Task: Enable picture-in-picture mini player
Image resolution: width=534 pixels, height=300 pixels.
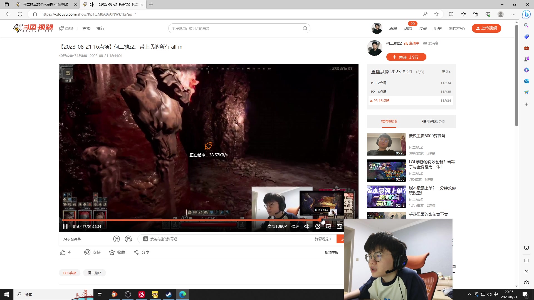Action: pyautogui.click(x=328, y=226)
